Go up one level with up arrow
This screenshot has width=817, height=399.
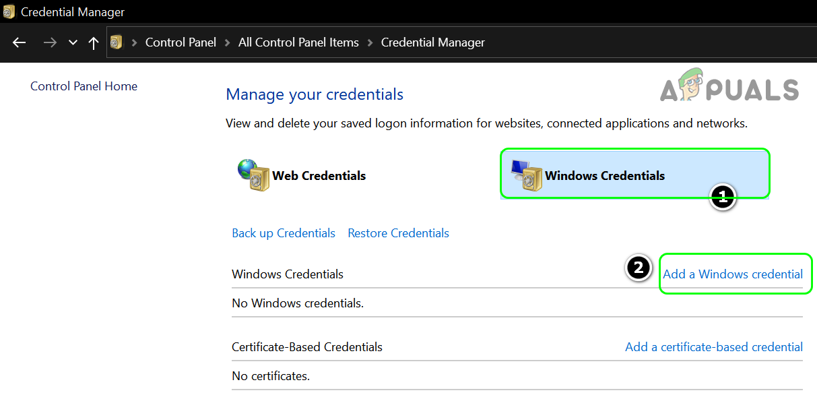94,42
